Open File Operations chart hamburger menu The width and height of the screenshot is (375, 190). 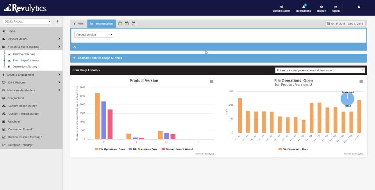click(x=361, y=81)
